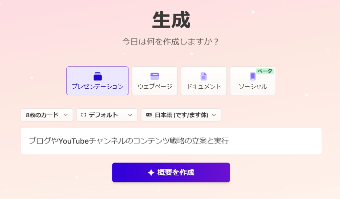Expand the デフォルト size dropdown
This screenshot has width=340, height=199.
click(x=107, y=115)
